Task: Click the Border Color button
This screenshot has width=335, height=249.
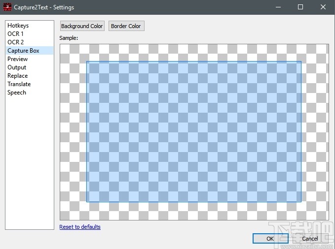Action: (x=126, y=26)
